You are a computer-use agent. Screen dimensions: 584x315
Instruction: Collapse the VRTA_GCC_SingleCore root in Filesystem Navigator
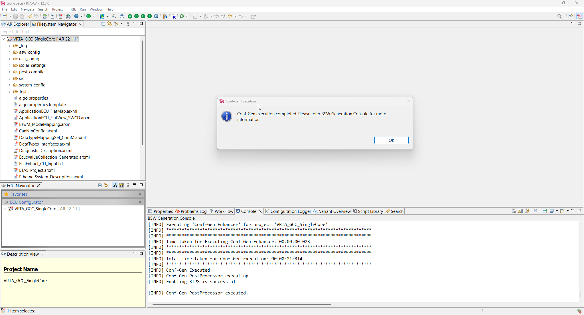point(4,39)
